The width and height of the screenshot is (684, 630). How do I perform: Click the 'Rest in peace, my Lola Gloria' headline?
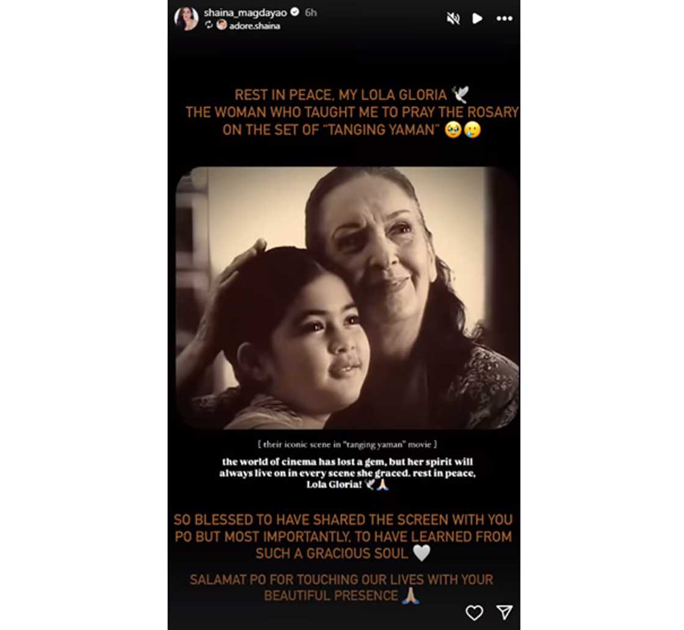click(x=341, y=95)
